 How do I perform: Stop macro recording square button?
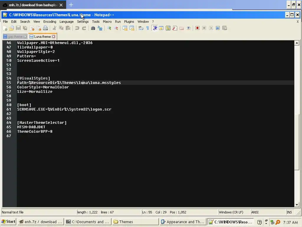point(204,28)
